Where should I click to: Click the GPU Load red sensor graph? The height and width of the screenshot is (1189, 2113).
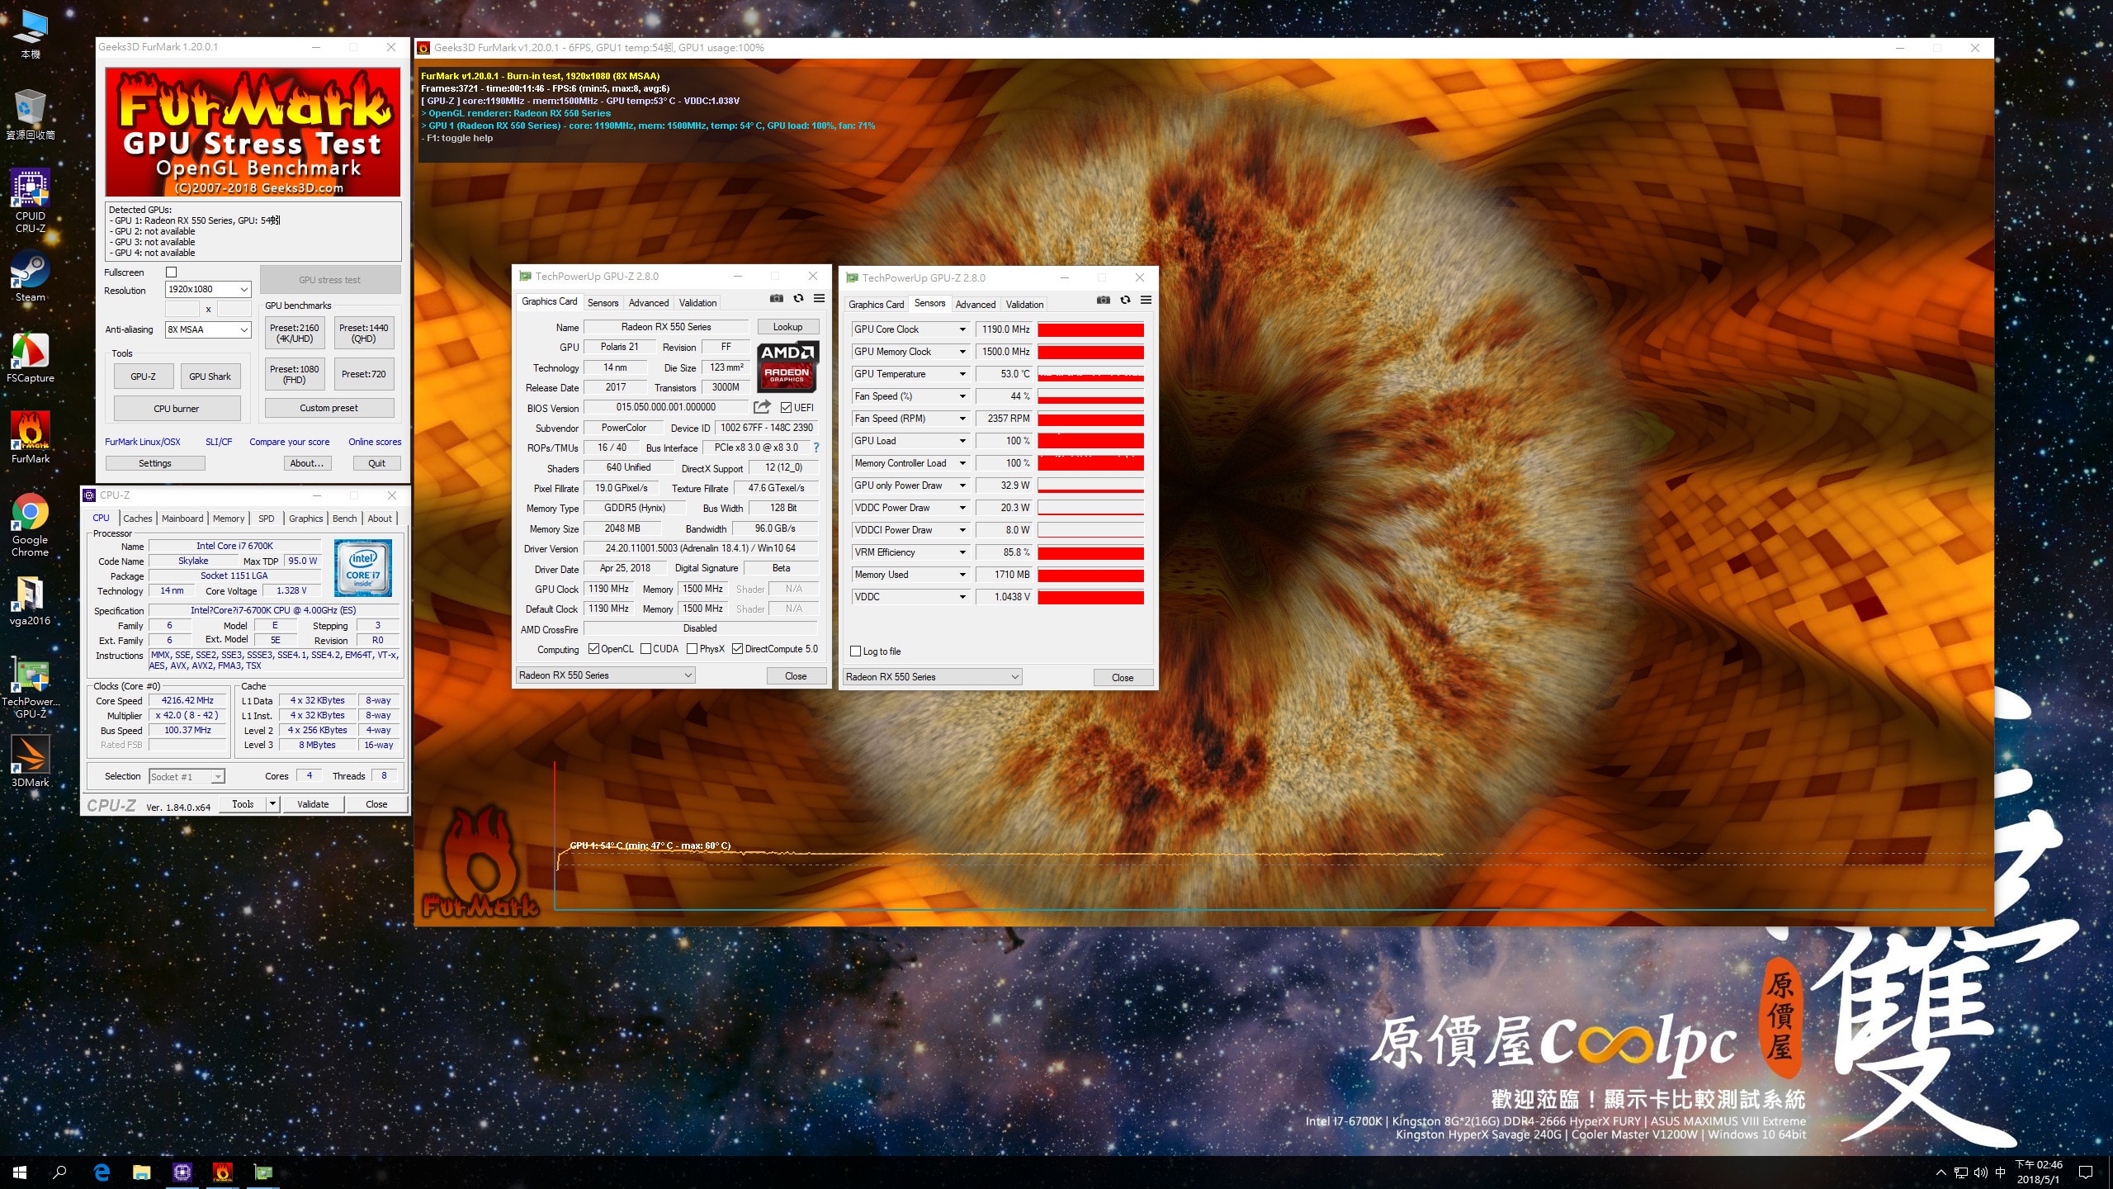pyautogui.click(x=1090, y=441)
